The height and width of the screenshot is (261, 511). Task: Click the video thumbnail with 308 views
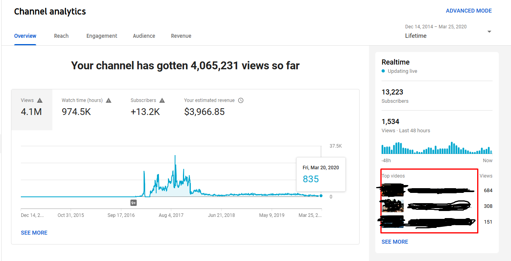(393, 206)
